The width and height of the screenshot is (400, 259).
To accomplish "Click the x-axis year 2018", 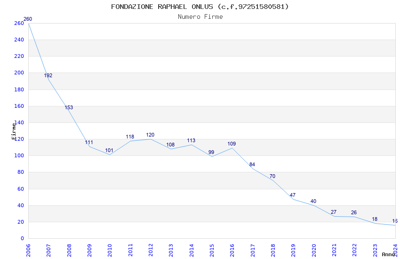I will coord(273,250).
